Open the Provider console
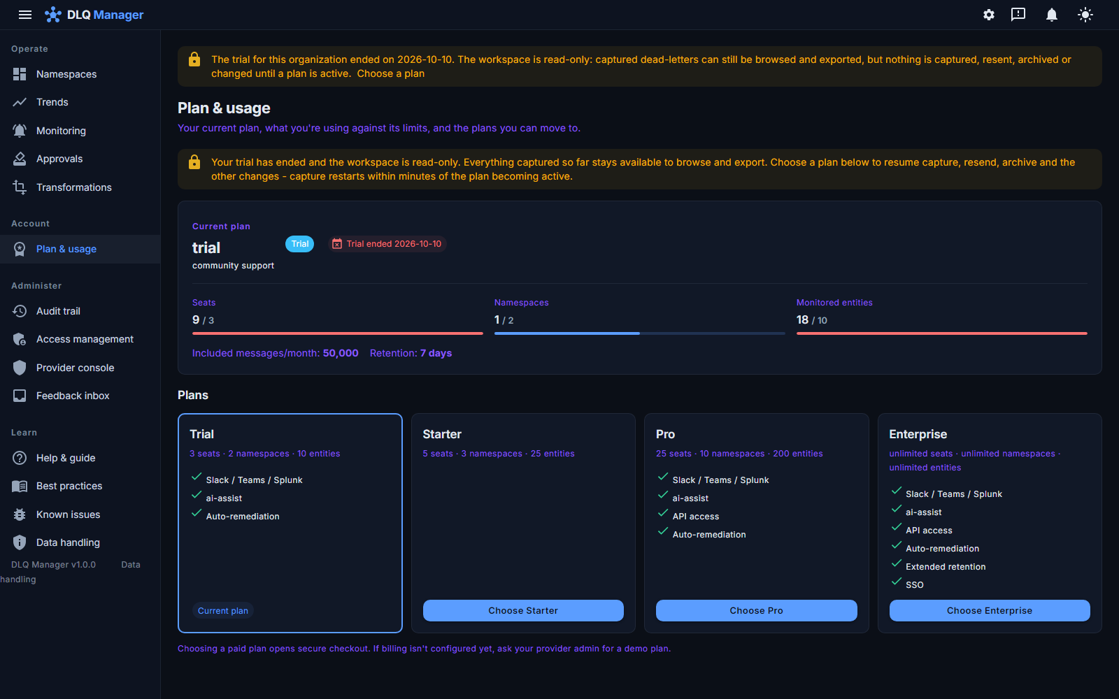The width and height of the screenshot is (1119, 699). [80, 368]
